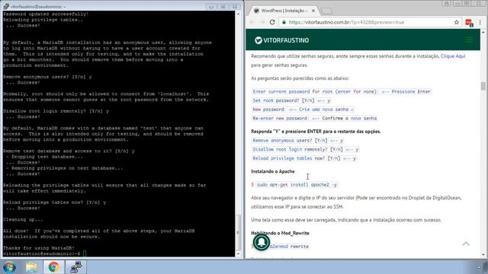Click the VITORFAUSTINO site logo

tap(281, 40)
